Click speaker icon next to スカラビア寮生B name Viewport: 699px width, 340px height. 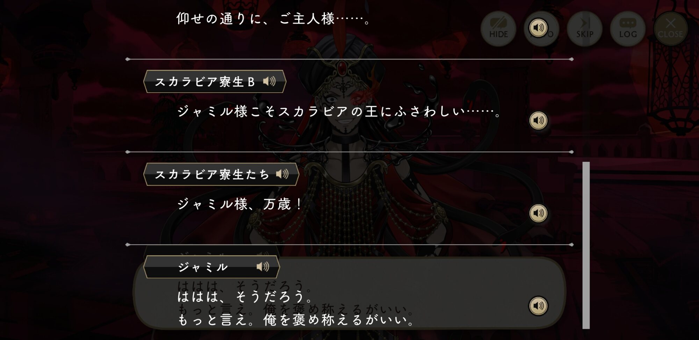click(269, 81)
